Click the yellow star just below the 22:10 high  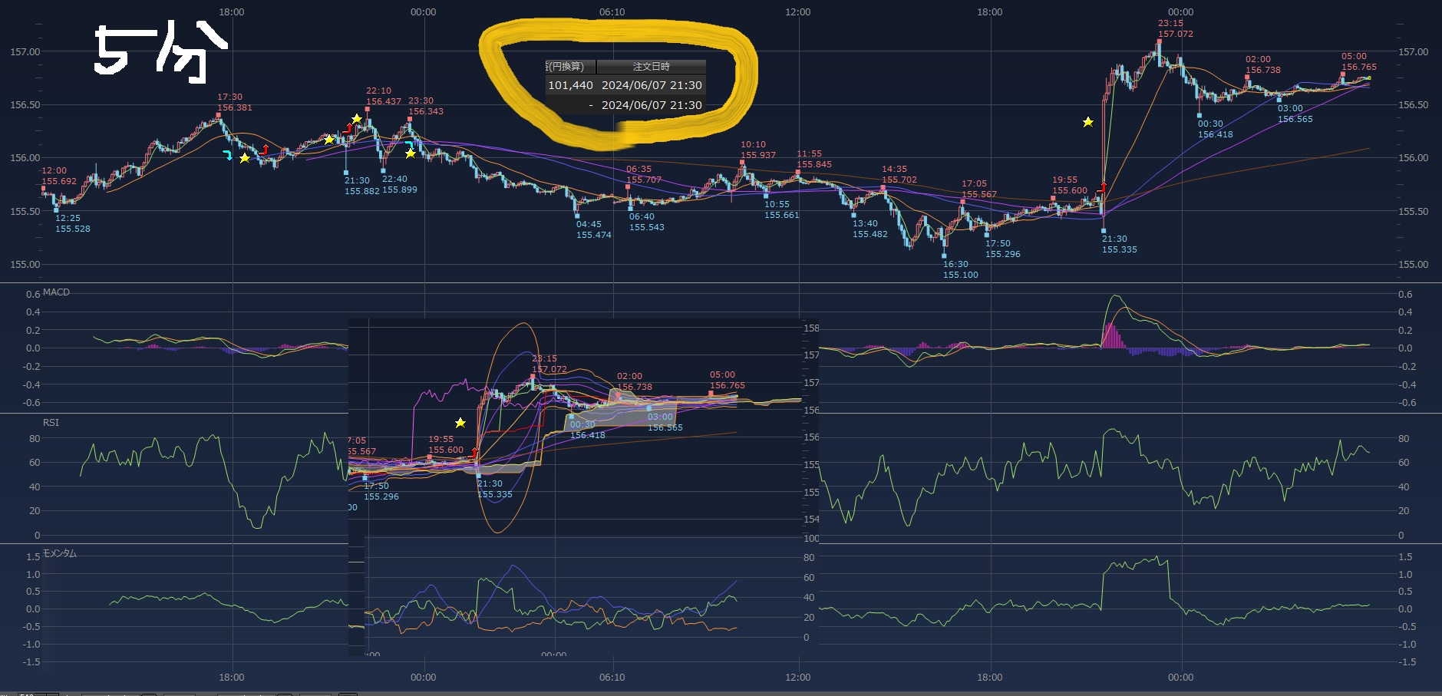(x=356, y=118)
